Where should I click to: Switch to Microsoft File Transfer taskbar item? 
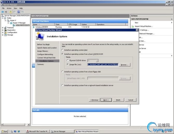[38, 131]
